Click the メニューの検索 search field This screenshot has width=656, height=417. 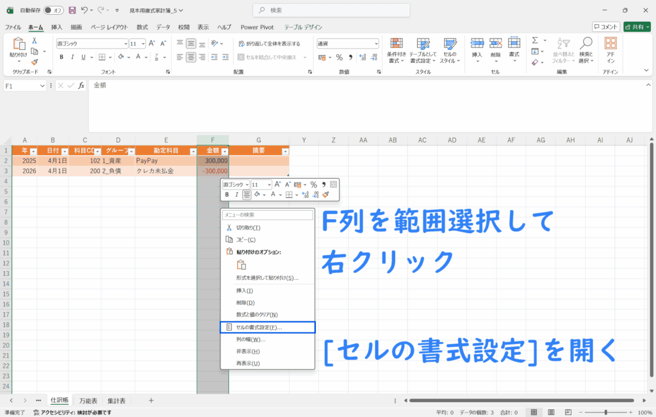(x=268, y=215)
